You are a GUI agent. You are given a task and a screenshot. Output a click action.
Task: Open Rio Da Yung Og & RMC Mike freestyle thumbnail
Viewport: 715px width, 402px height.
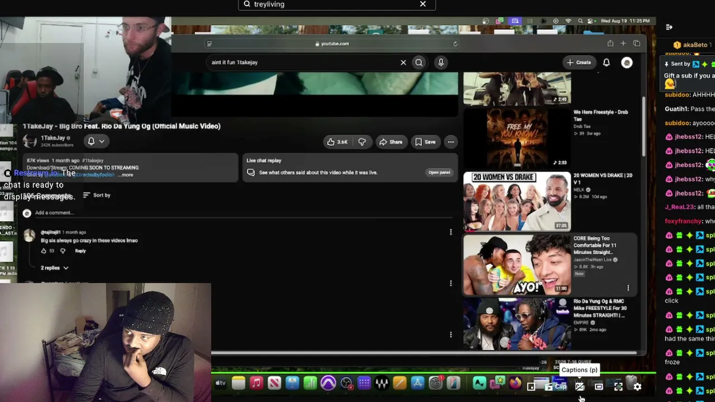click(517, 324)
